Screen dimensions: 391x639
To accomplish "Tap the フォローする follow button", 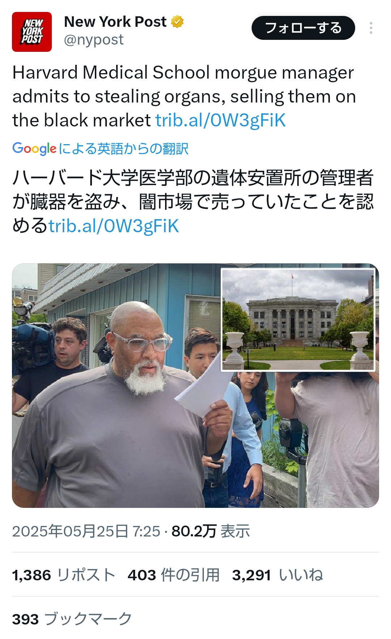I will coord(303,28).
